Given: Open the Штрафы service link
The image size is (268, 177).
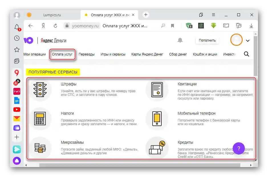Looking at the screenshot, I should click(68, 84).
